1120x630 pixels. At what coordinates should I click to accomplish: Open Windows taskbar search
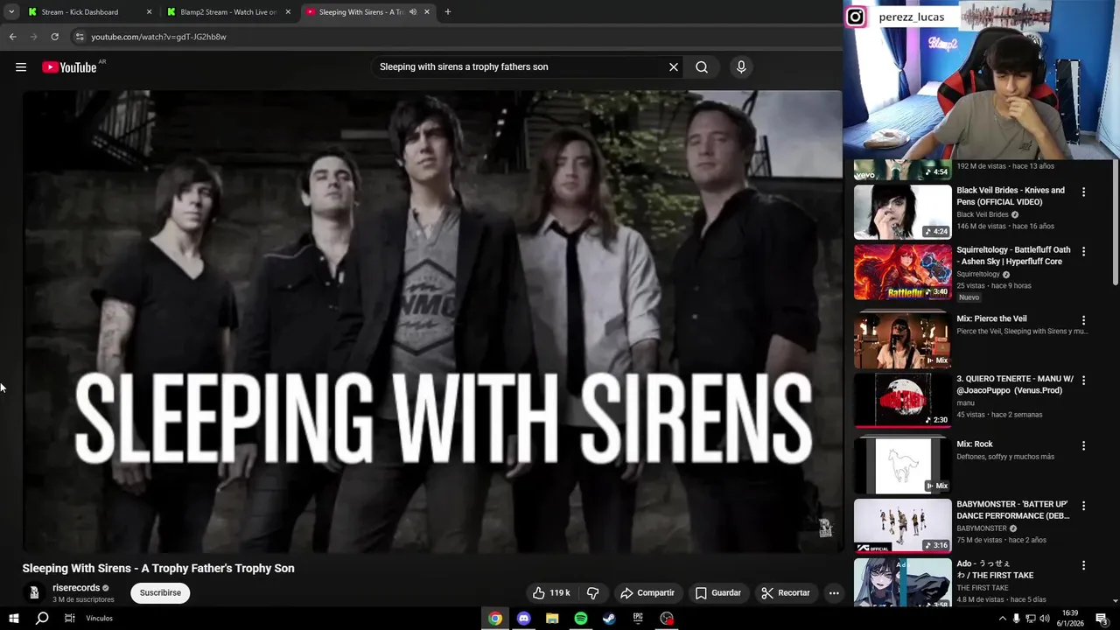[41, 619]
